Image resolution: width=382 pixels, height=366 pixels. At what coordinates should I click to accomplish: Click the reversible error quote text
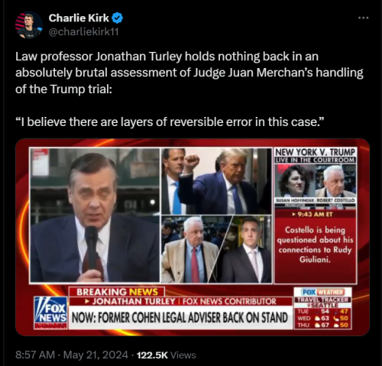click(x=170, y=121)
